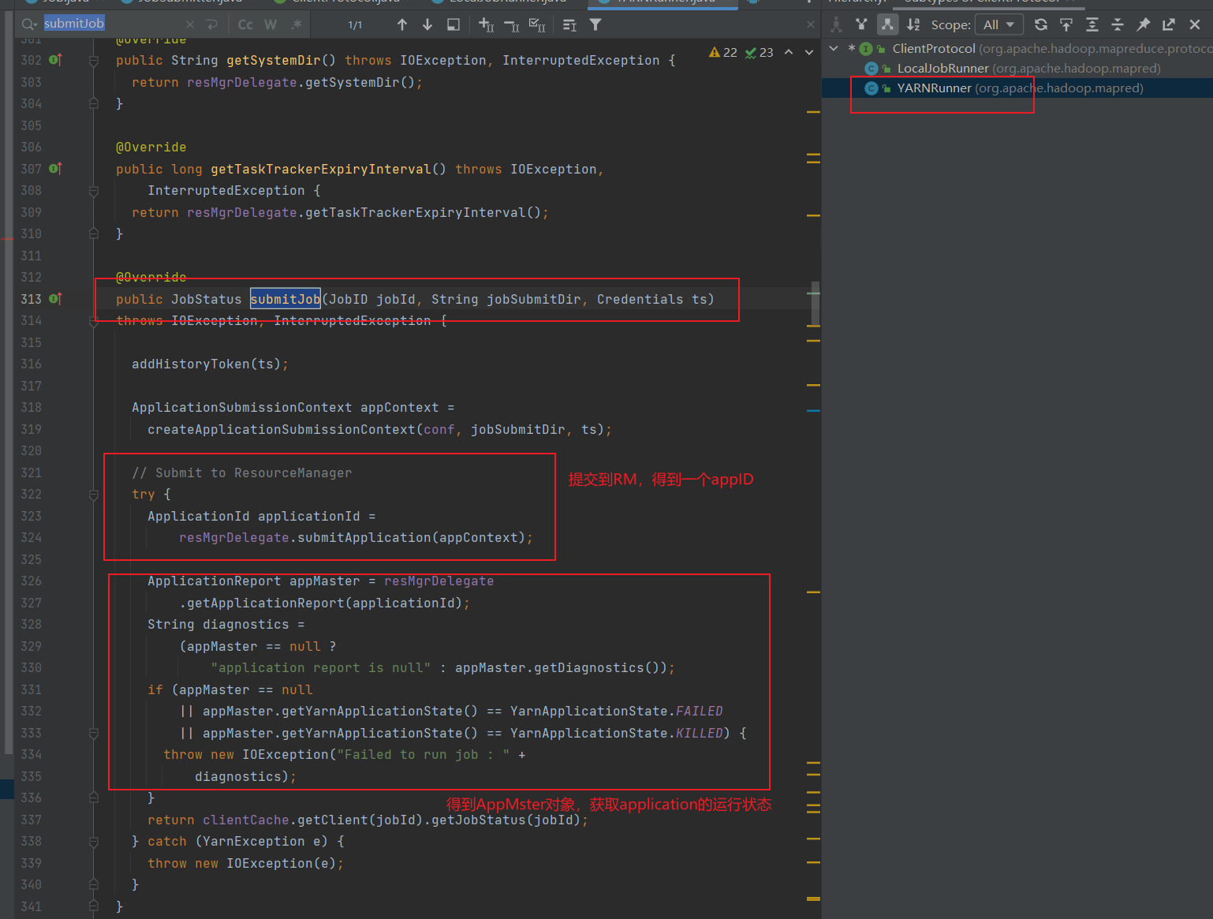Screen dimensions: 1213x919
Task: Select all search occurrences icon
Action: click(x=537, y=24)
